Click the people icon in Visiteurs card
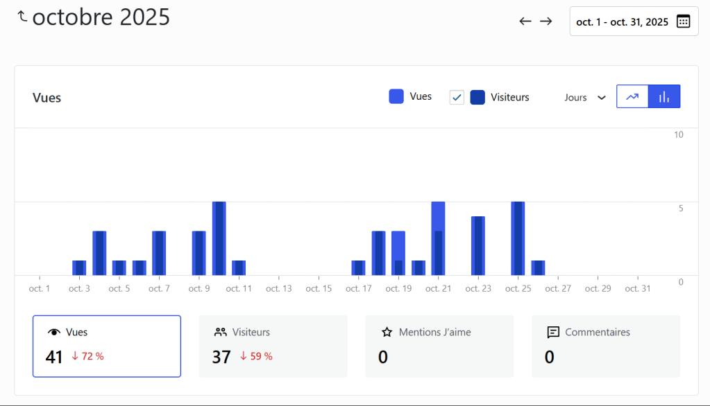The image size is (710, 406). pos(221,333)
